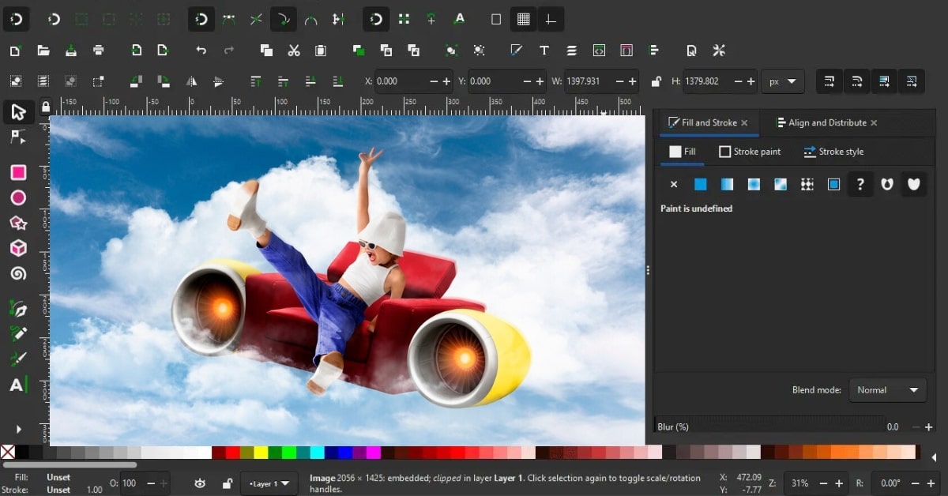Paste from the clipboard

(x=321, y=51)
